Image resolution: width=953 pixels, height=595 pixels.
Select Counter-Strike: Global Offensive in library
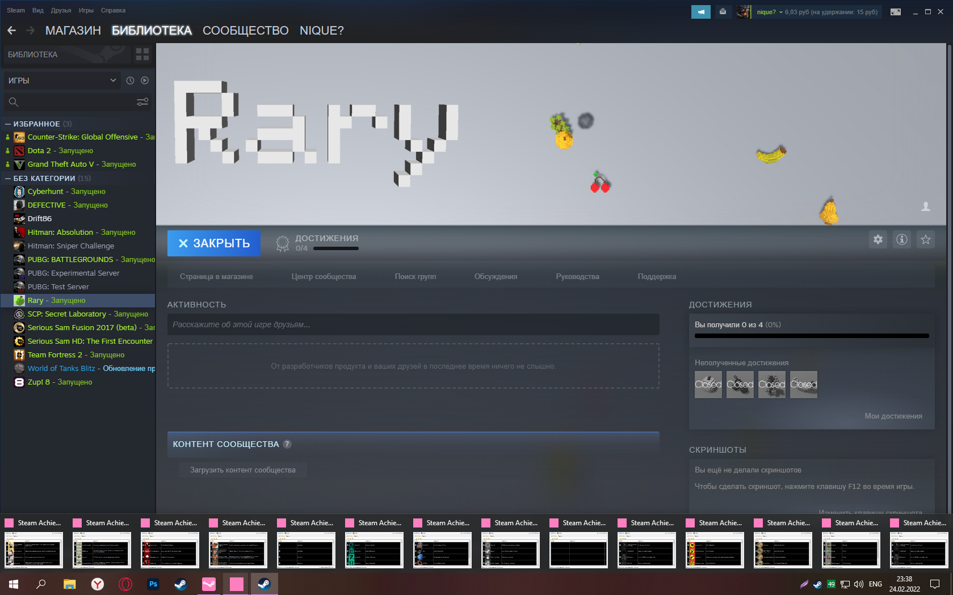(78, 137)
